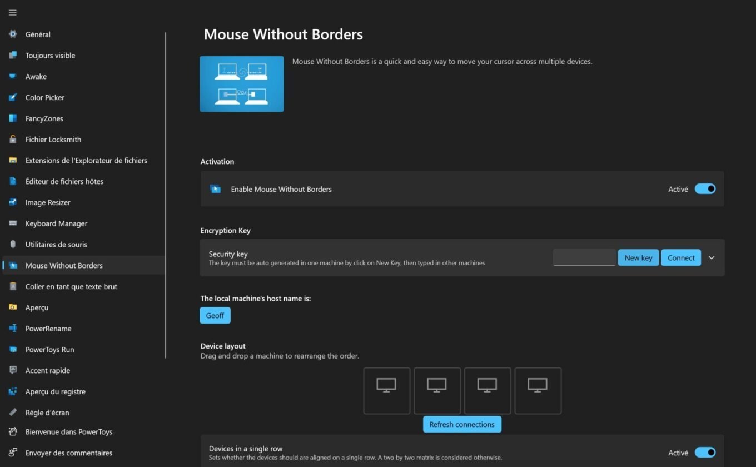Select the second device monitor slot
This screenshot has width=756, height=467.
(437, 391)
